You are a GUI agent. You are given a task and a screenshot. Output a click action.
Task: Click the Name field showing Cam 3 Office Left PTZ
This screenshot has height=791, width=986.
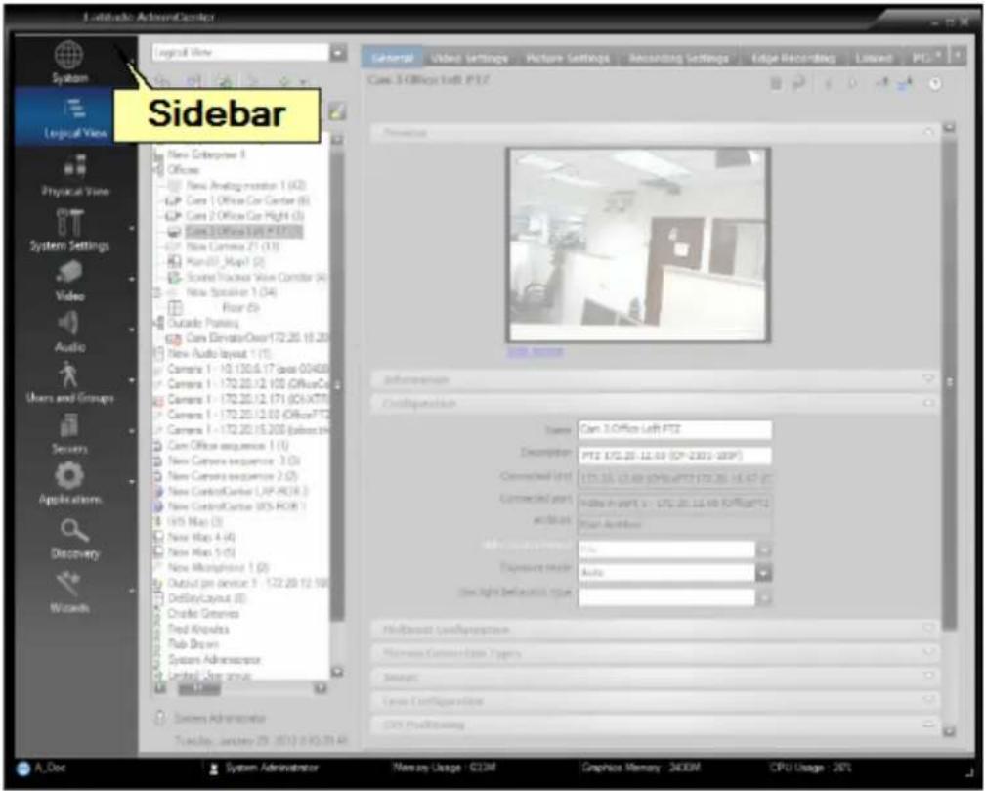coord(674,429)
